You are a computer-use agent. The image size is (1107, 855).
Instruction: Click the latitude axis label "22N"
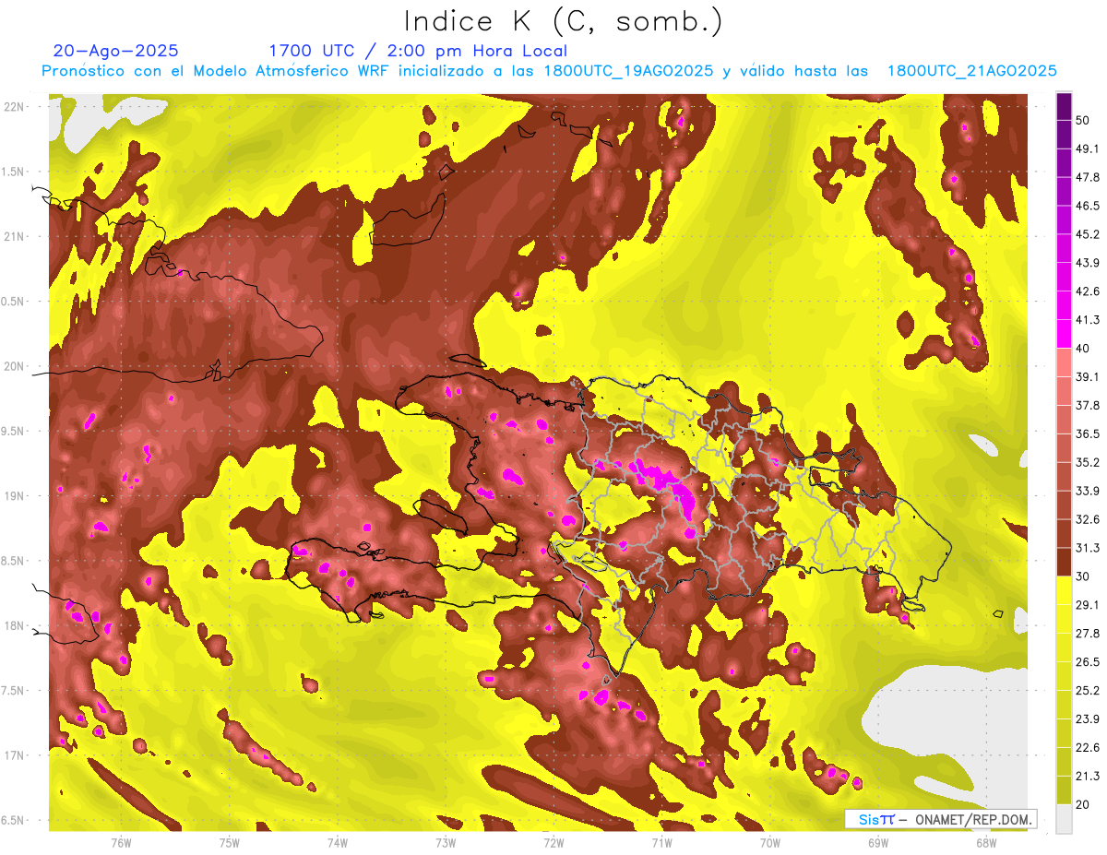pos(15,106)
